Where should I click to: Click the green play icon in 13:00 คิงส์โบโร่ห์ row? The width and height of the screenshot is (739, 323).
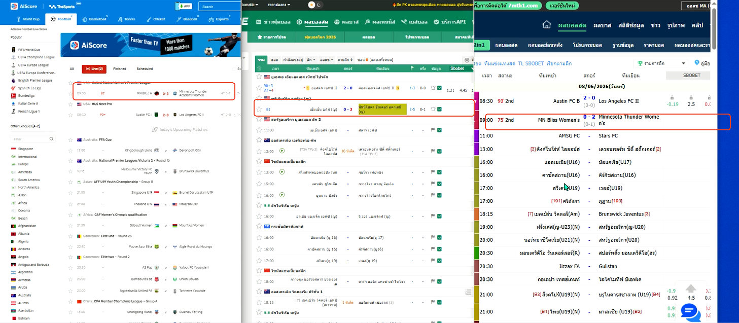click(282, 151)
